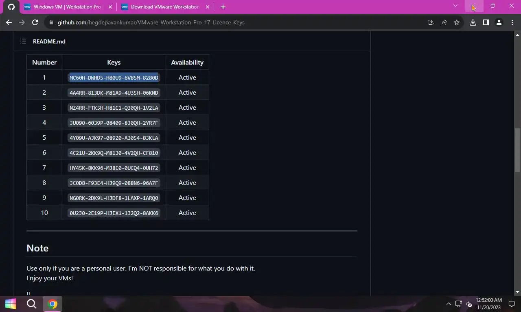The height and width of the screenshot is (312, 521).
Task: Toggle the Chrome side panel
Action: pyautogui.click(x=486, y=22)
